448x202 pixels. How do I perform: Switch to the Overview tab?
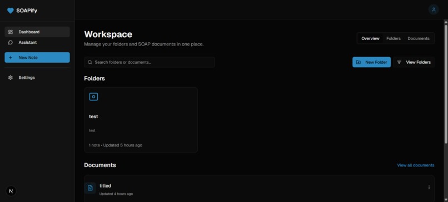370,38
